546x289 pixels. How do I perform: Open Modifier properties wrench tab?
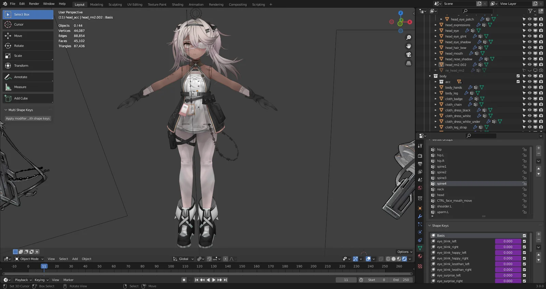click(420, 216)
